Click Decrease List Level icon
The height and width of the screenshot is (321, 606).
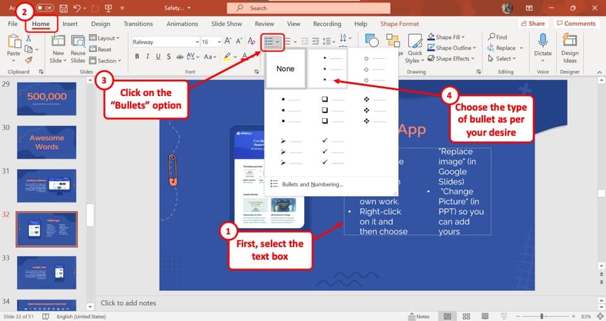305,41
